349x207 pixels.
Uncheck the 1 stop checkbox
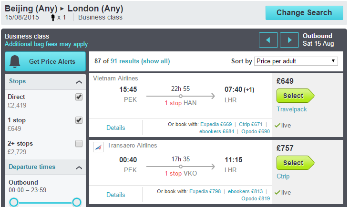pos(79,120)
